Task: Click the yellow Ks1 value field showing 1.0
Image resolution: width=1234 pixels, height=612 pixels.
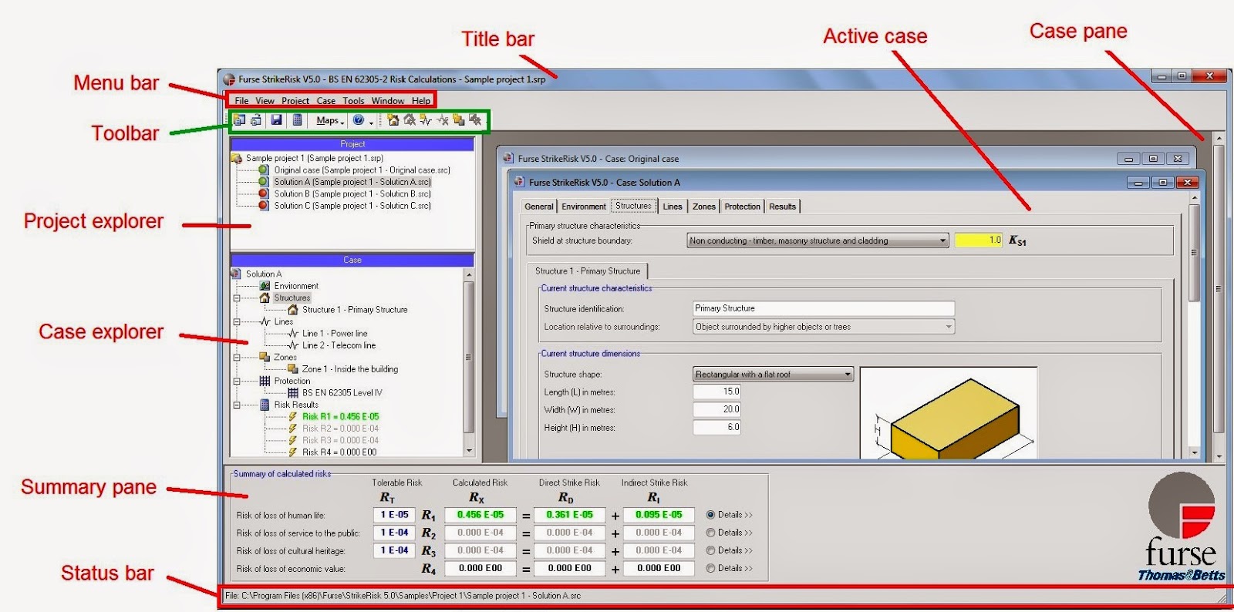Action: [979, 240]
